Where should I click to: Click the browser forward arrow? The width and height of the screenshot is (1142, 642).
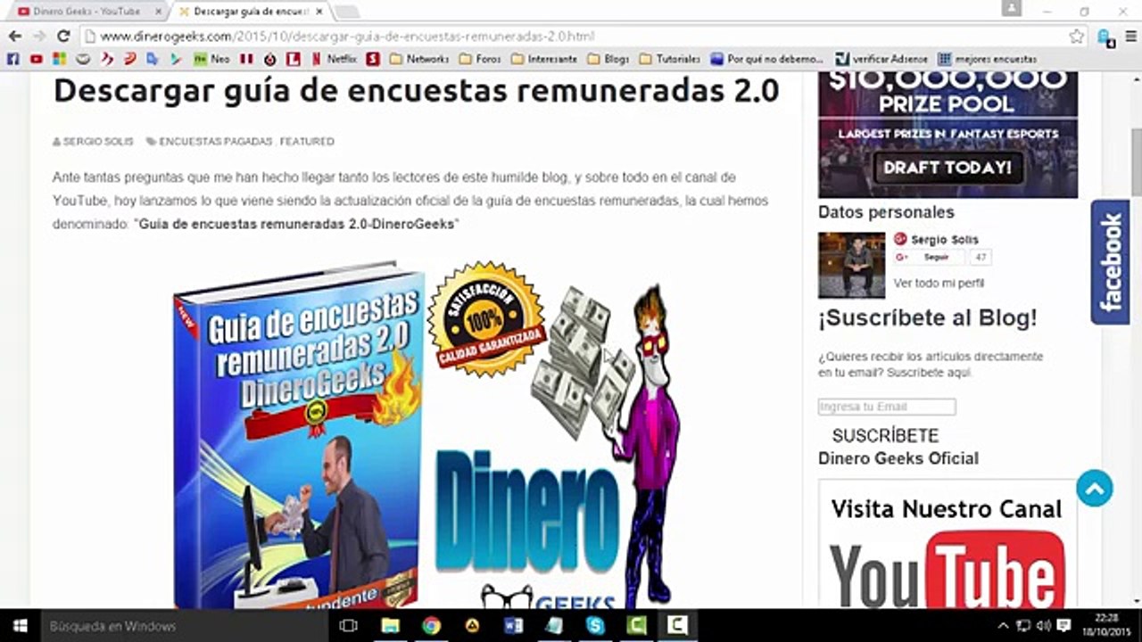[39, 37]
